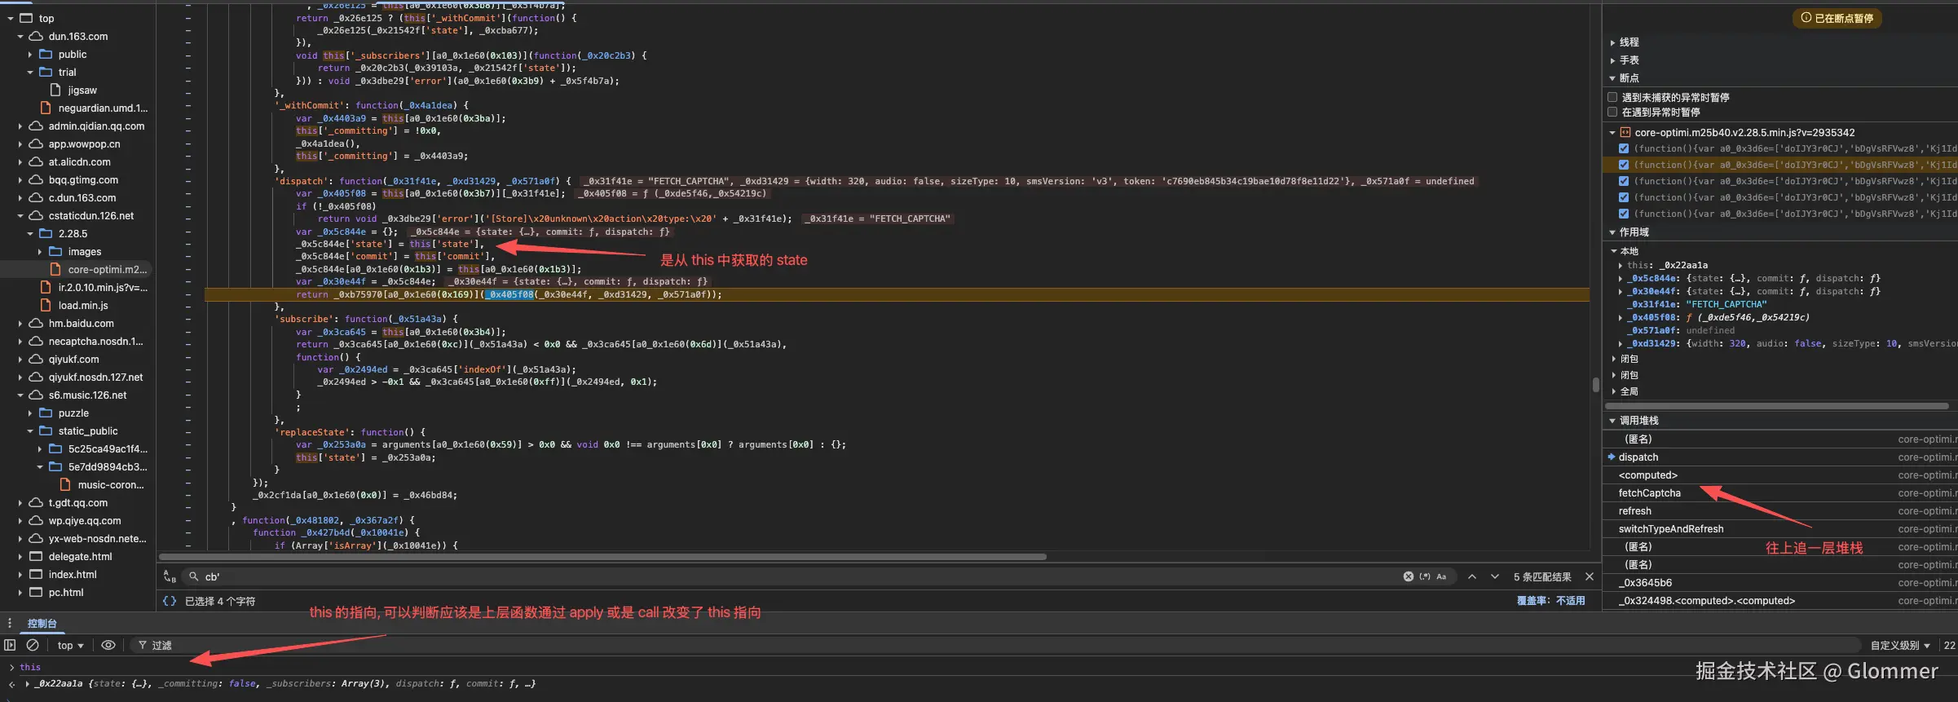Expand the public folder under dun.163.com
The height and width of the screenshot is (702, 1958).
pos(30,55)
